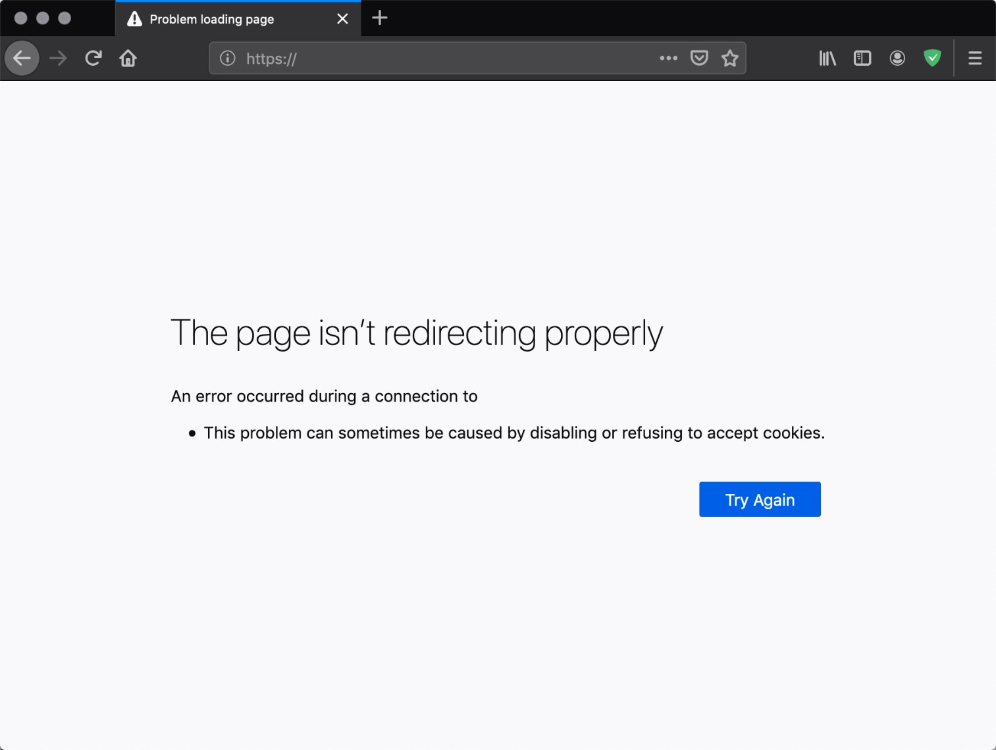Reload the current page
Viewport: 996px width, 750px height.
[93, 58]
